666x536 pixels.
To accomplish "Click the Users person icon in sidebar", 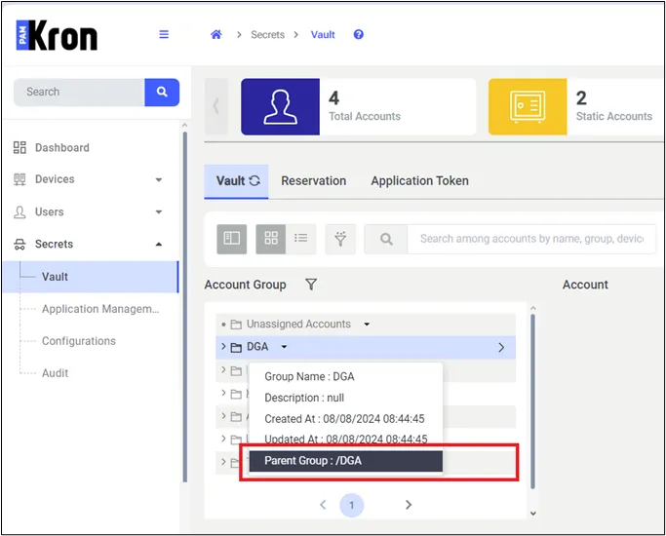I will (x=20, y=211).
